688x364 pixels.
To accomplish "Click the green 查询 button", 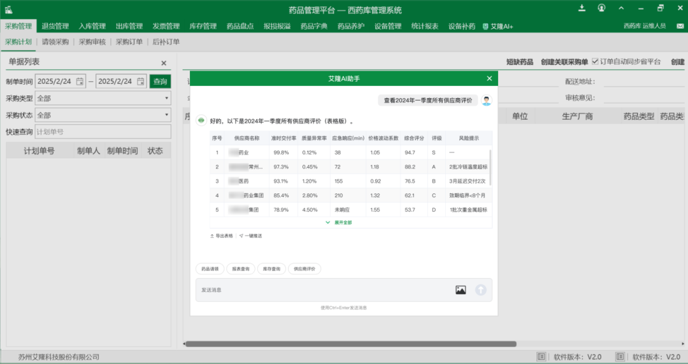I will tap(161, 81).
